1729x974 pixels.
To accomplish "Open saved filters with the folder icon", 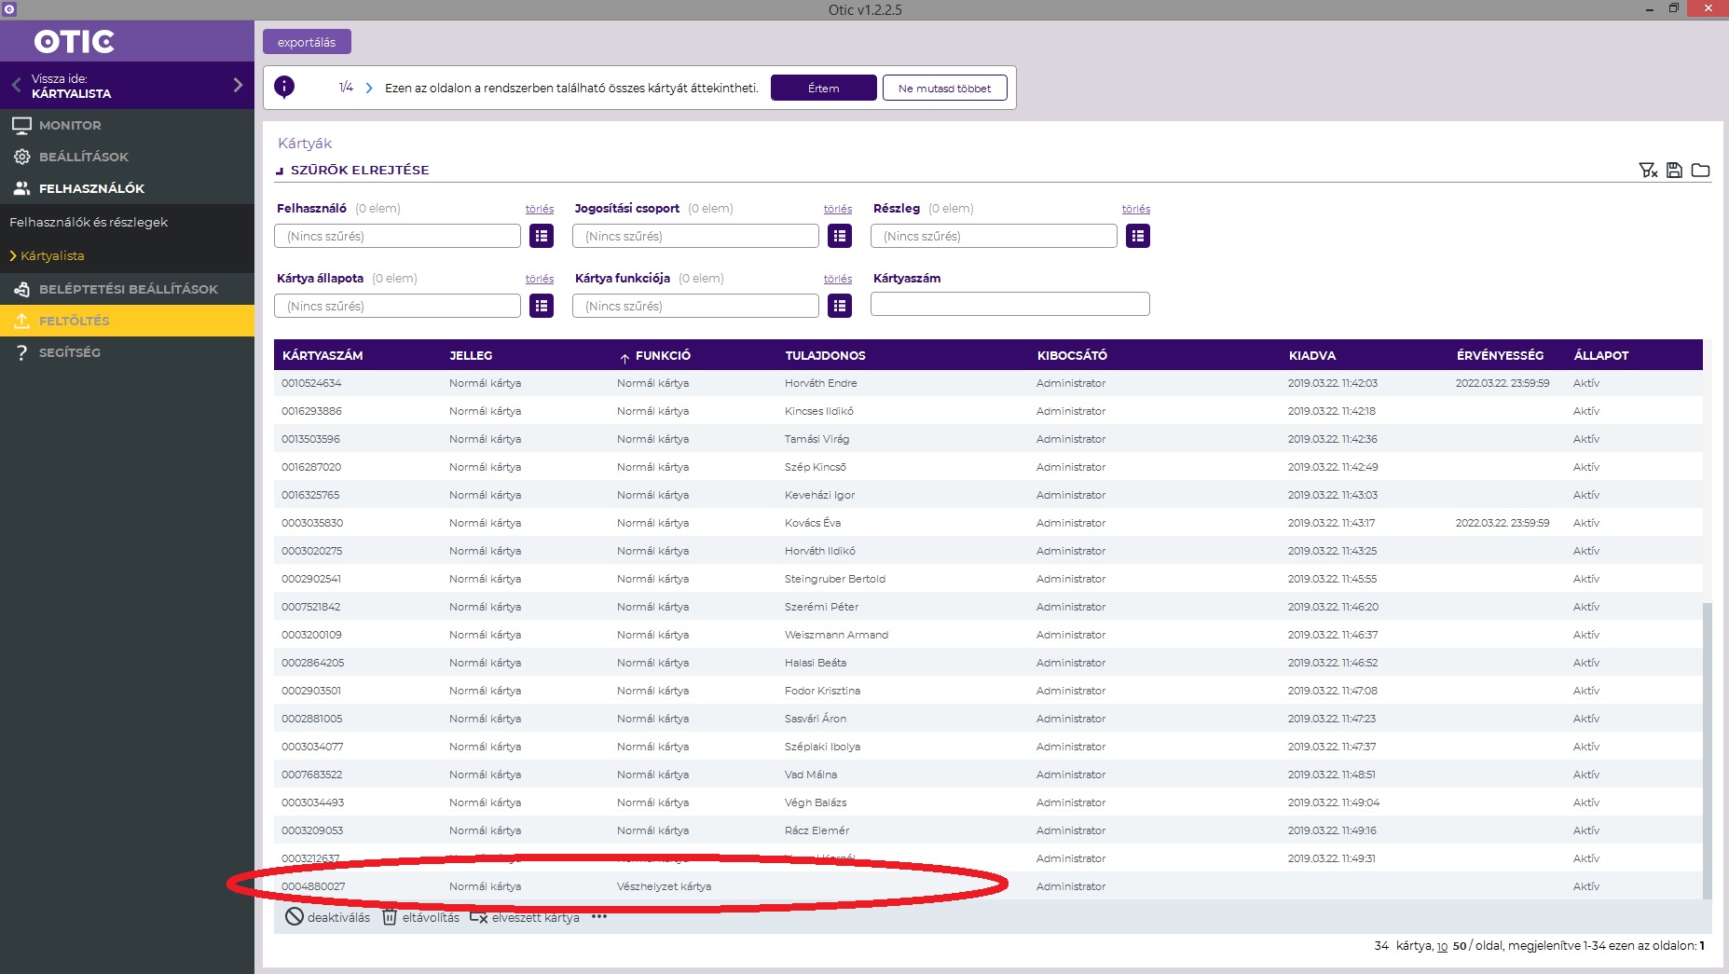I will click(x=1700, y=170).
